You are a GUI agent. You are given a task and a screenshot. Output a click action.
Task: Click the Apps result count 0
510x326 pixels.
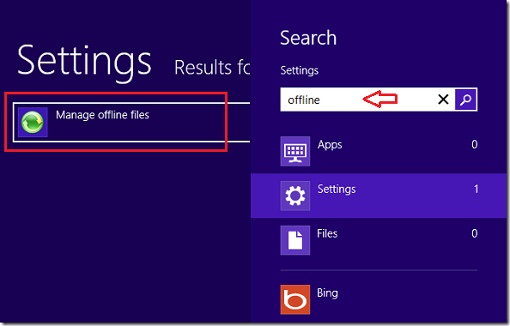tap(475, 144)
